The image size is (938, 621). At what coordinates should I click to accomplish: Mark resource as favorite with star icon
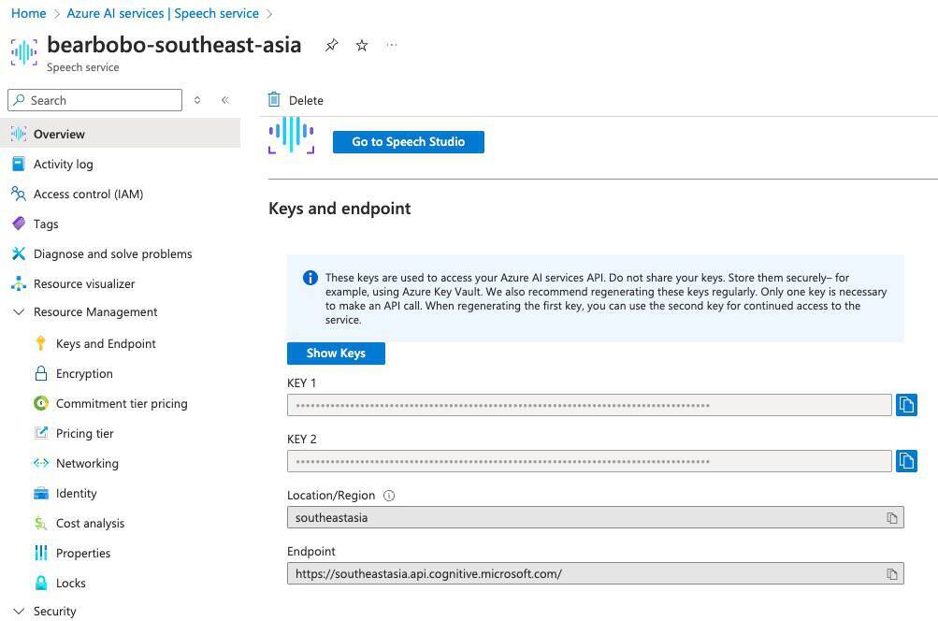tap(362, 45)
